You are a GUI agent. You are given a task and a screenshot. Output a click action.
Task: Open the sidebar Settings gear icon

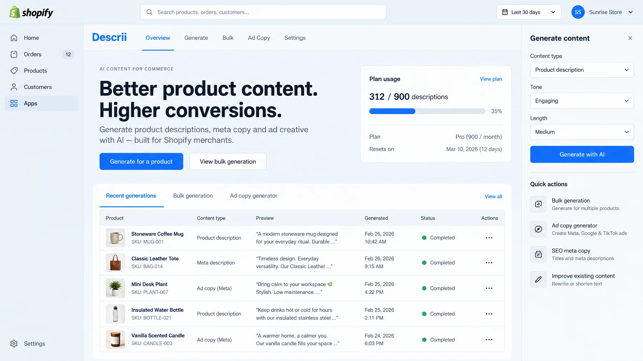point(14,344)
